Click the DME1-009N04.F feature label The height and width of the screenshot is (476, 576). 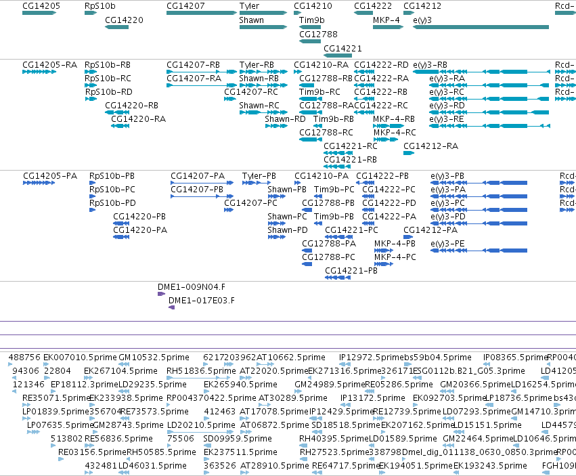pos(192,287)
